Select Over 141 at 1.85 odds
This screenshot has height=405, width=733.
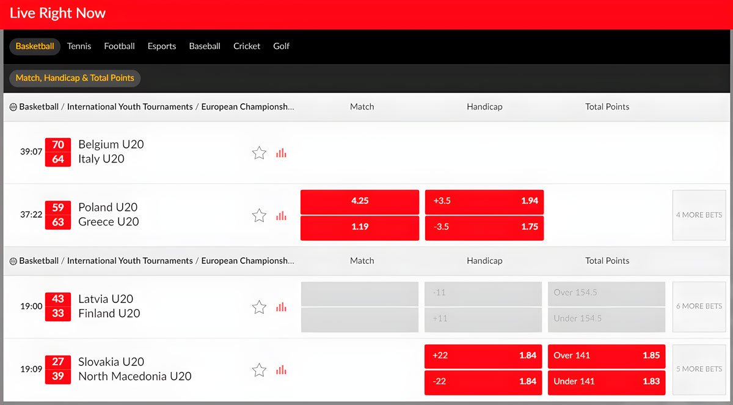tap(606, 356)
